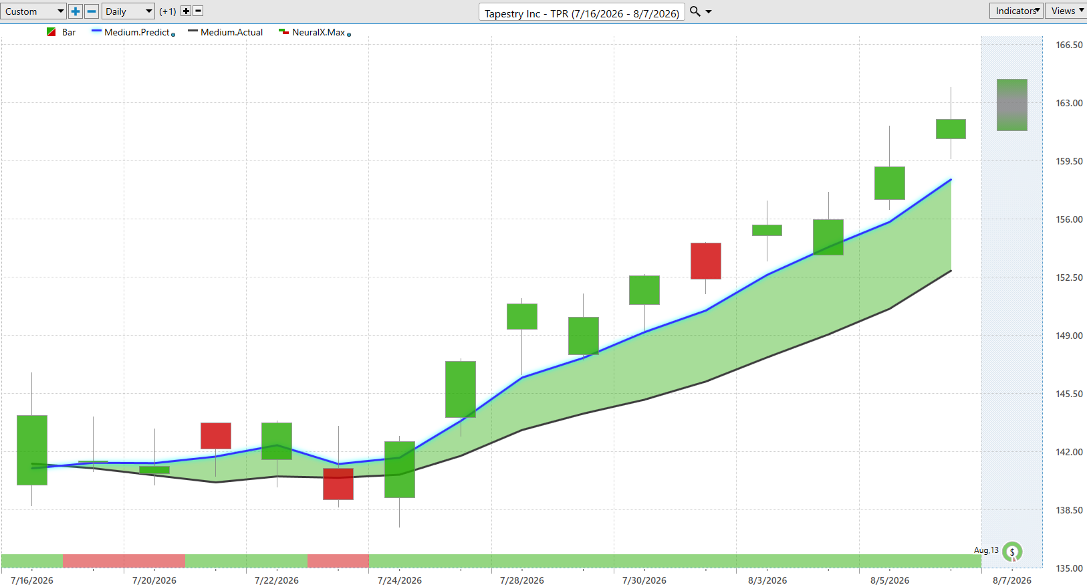Click the Medium.Predict blue line legend swatch
1087x585 pixels.
[96, 31]
